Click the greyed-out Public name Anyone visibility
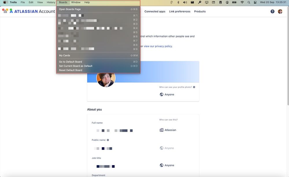Screen dimensions: 289x177 click(x=167, y=148)
